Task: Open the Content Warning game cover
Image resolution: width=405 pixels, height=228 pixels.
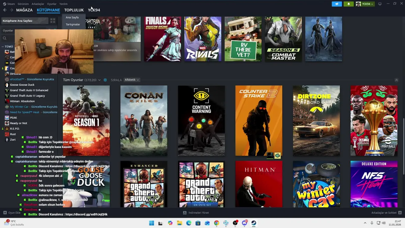Action: click(202, 121)
